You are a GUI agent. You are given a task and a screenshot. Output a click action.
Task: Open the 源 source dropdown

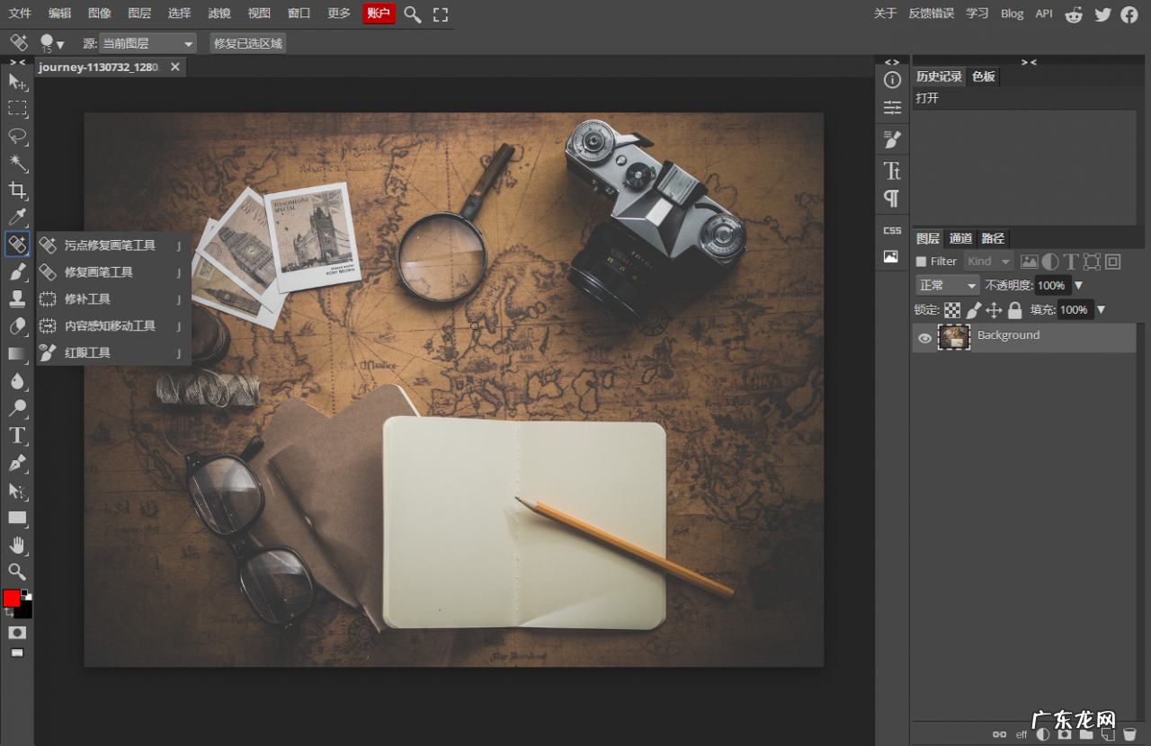click(x=147, y=43)
